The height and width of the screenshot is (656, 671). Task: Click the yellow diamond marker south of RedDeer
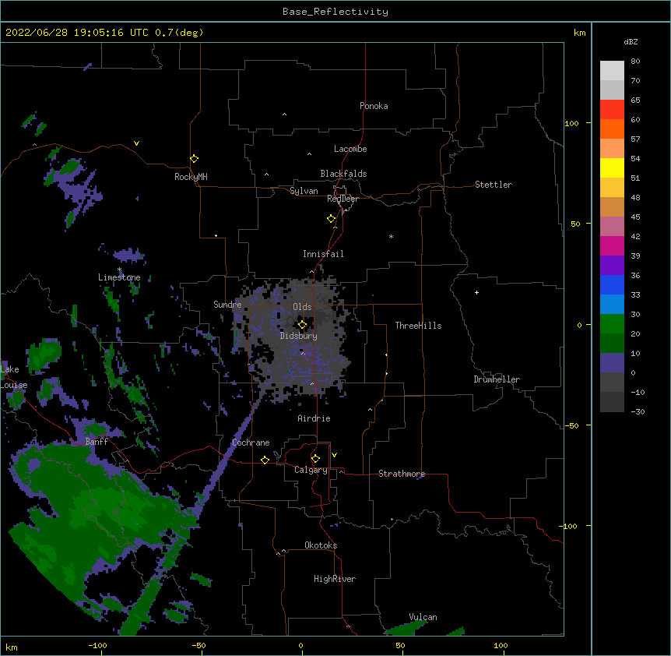[x=332, y=219]
